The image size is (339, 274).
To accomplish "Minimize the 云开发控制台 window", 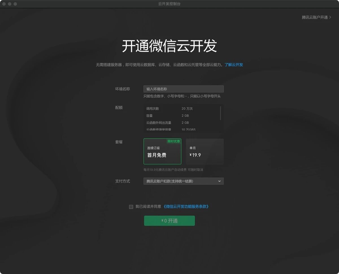I will pos(10,4).
